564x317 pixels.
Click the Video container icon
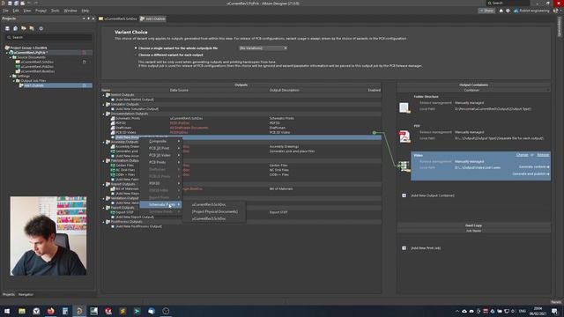click(x=404, y=166)
